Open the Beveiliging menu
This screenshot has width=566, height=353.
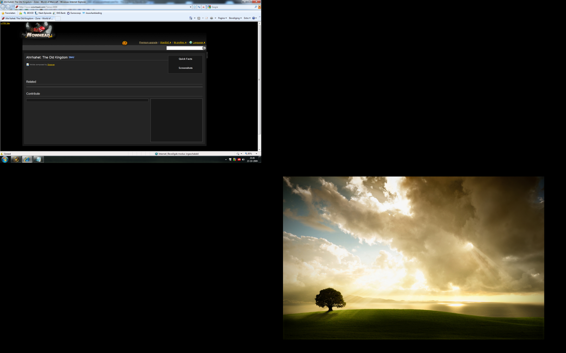point(235,18)
